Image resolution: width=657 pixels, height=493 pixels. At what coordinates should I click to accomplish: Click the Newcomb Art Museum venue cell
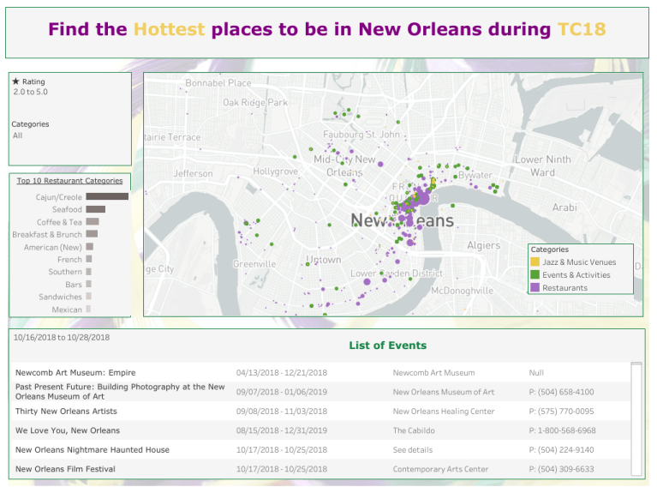pos(433,373)
